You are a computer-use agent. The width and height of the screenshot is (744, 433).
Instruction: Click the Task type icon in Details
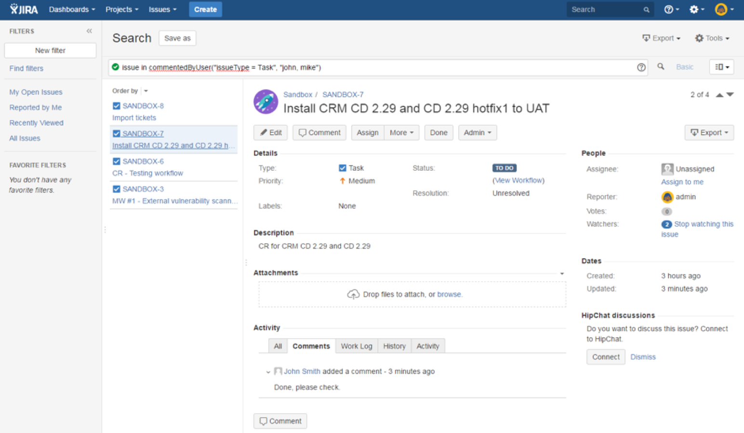342,168
